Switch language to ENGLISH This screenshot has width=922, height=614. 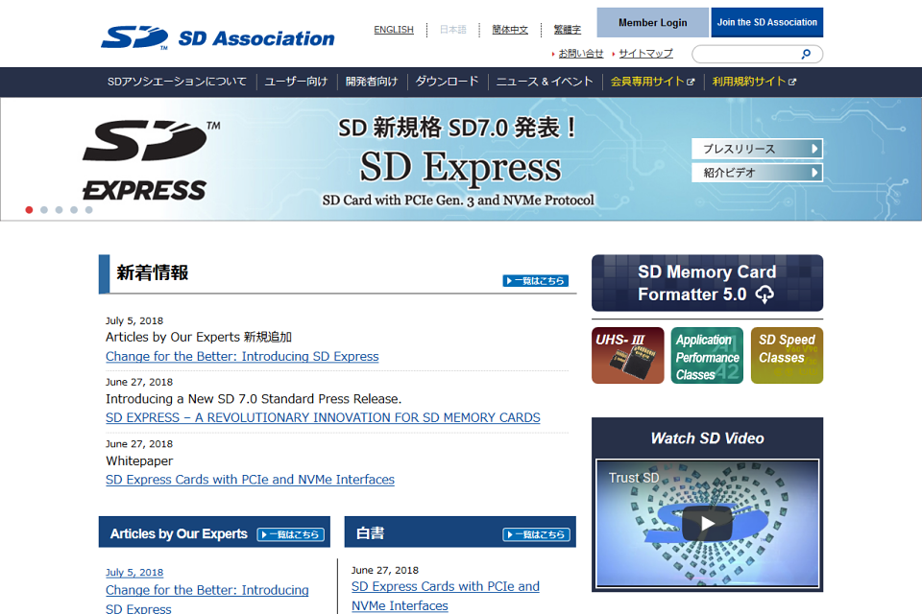coord(394,30)
